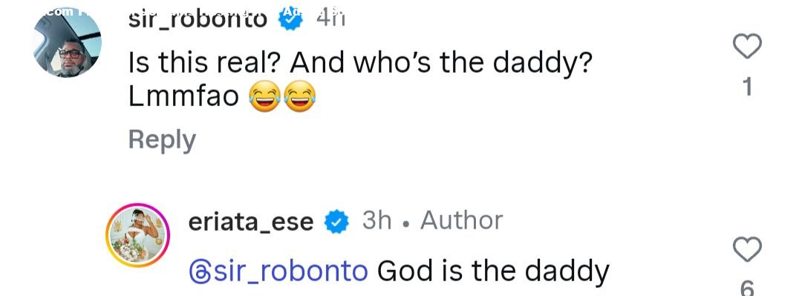This screenshot has width=802, height=296.
Task: View the like count of 1
Action: [x=747, y=87]
